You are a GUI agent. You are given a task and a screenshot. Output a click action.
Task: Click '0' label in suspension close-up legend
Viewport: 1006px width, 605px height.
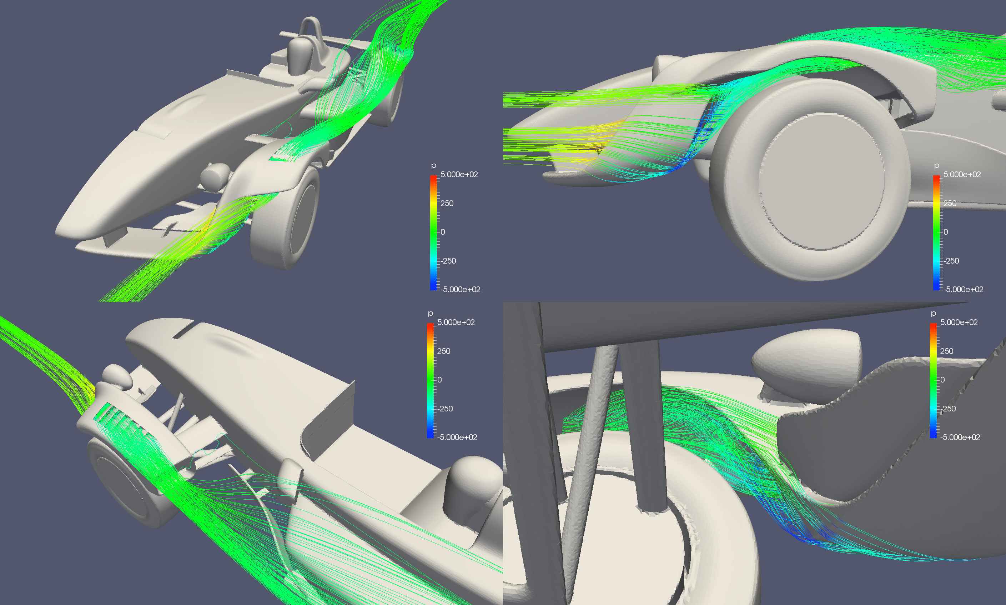coord(943,380)
